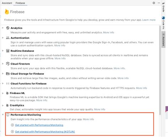Open the settings gear in panel header
Viewport: 168px width, 137px height.
click(x=154, y=3)
